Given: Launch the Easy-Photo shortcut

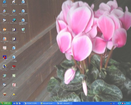Looking at the screenshot, I should 14,21.
